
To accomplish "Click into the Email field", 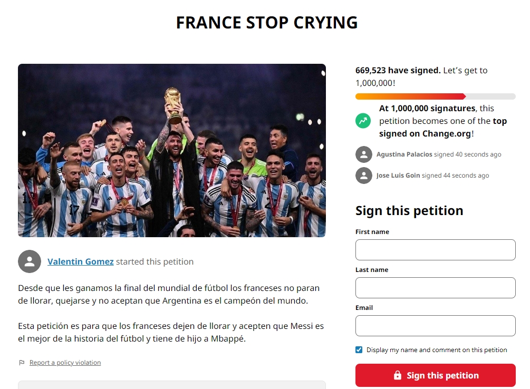I will coord(435,326).
